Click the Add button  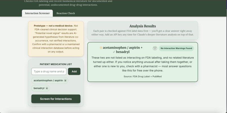pos(74,71)
